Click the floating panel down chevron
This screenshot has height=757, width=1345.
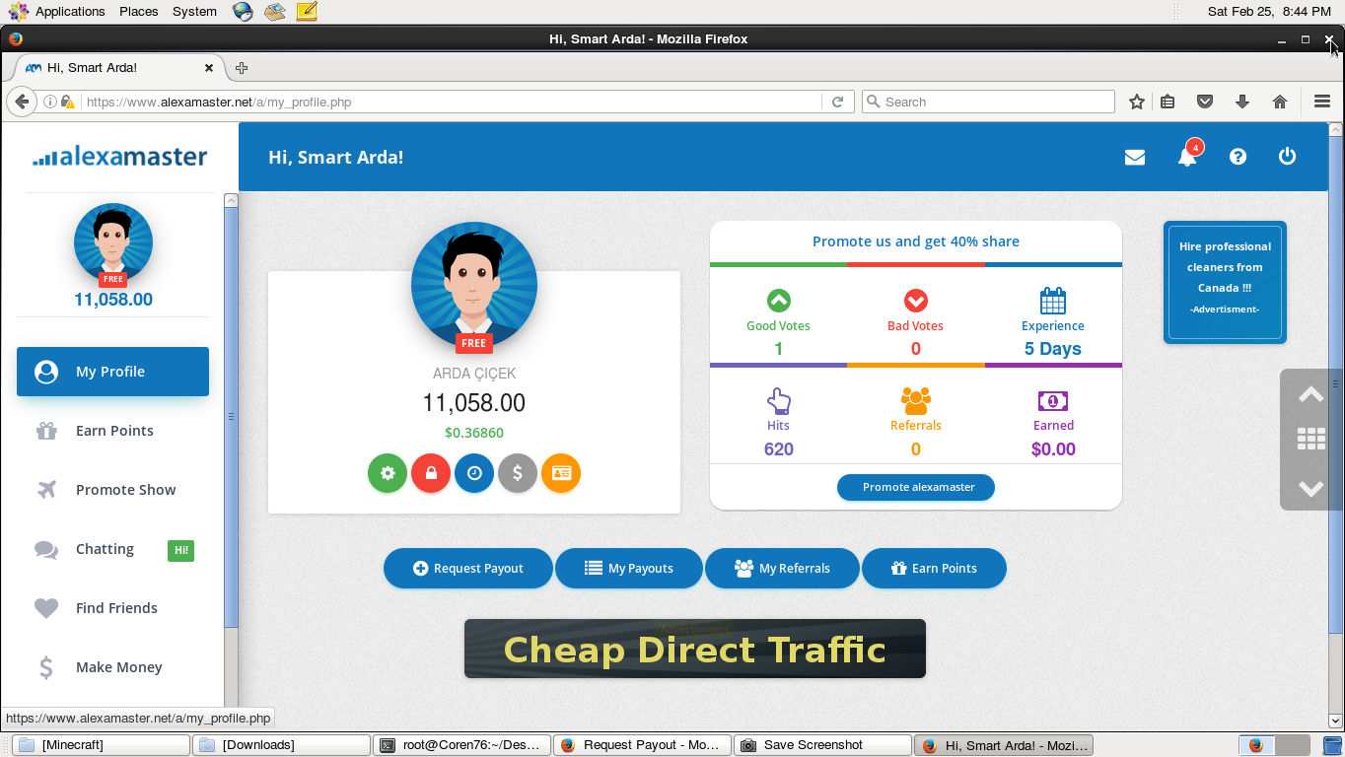[x=1310, y=487]
